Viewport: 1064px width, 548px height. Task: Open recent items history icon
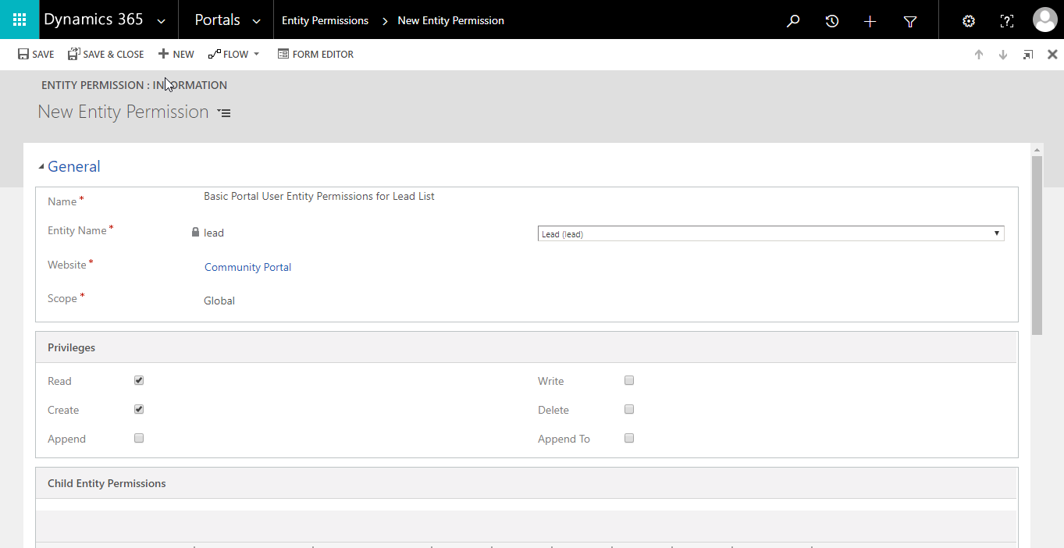click(x=832, y=21)
